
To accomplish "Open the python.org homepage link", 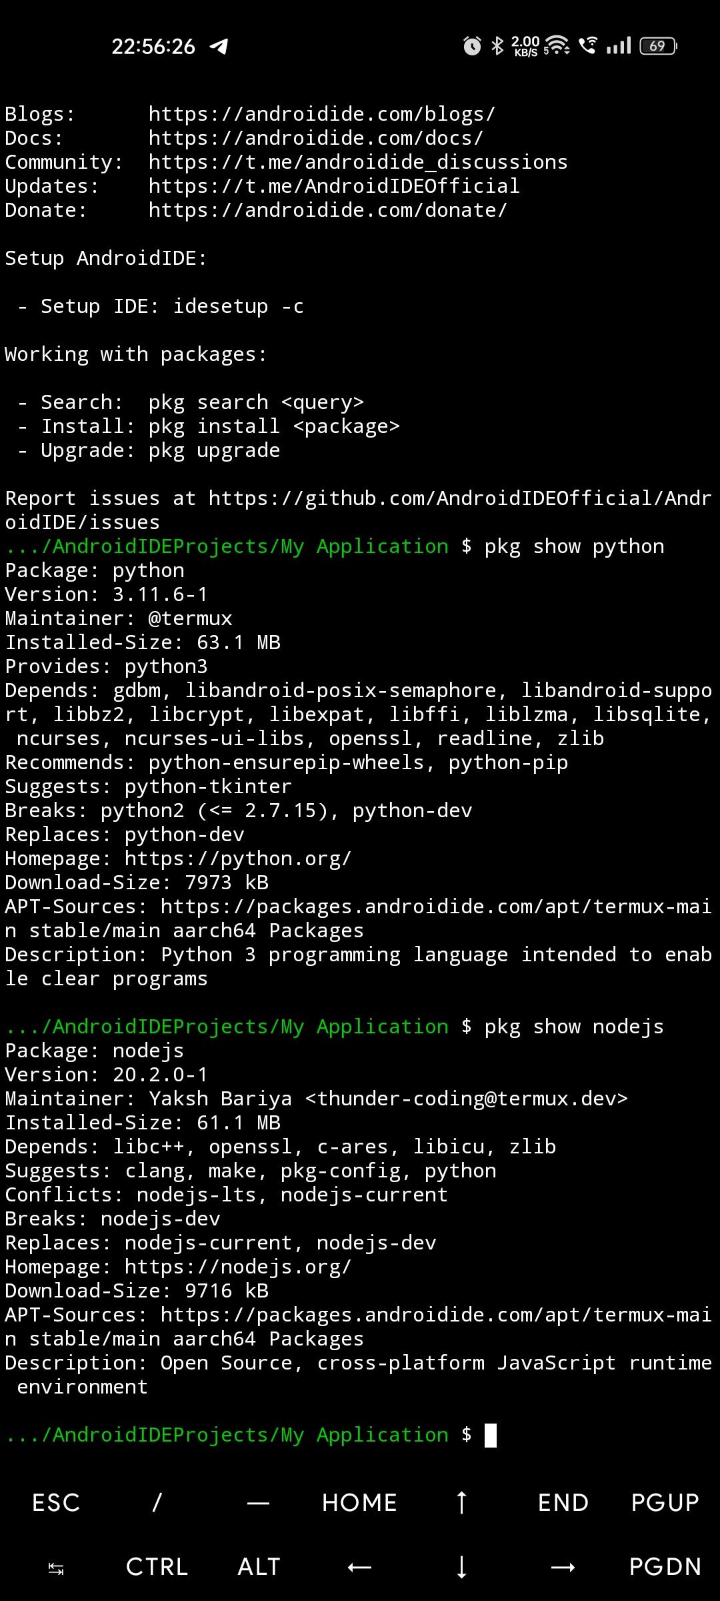I will (237, 859).
